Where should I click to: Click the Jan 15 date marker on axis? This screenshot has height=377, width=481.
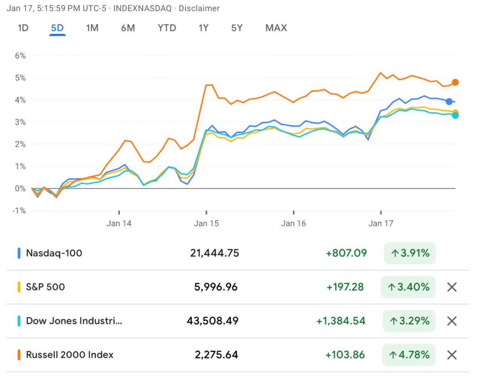click(x=206, y=223)
